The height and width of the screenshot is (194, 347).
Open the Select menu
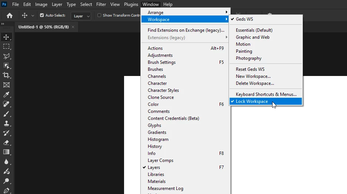86,4
